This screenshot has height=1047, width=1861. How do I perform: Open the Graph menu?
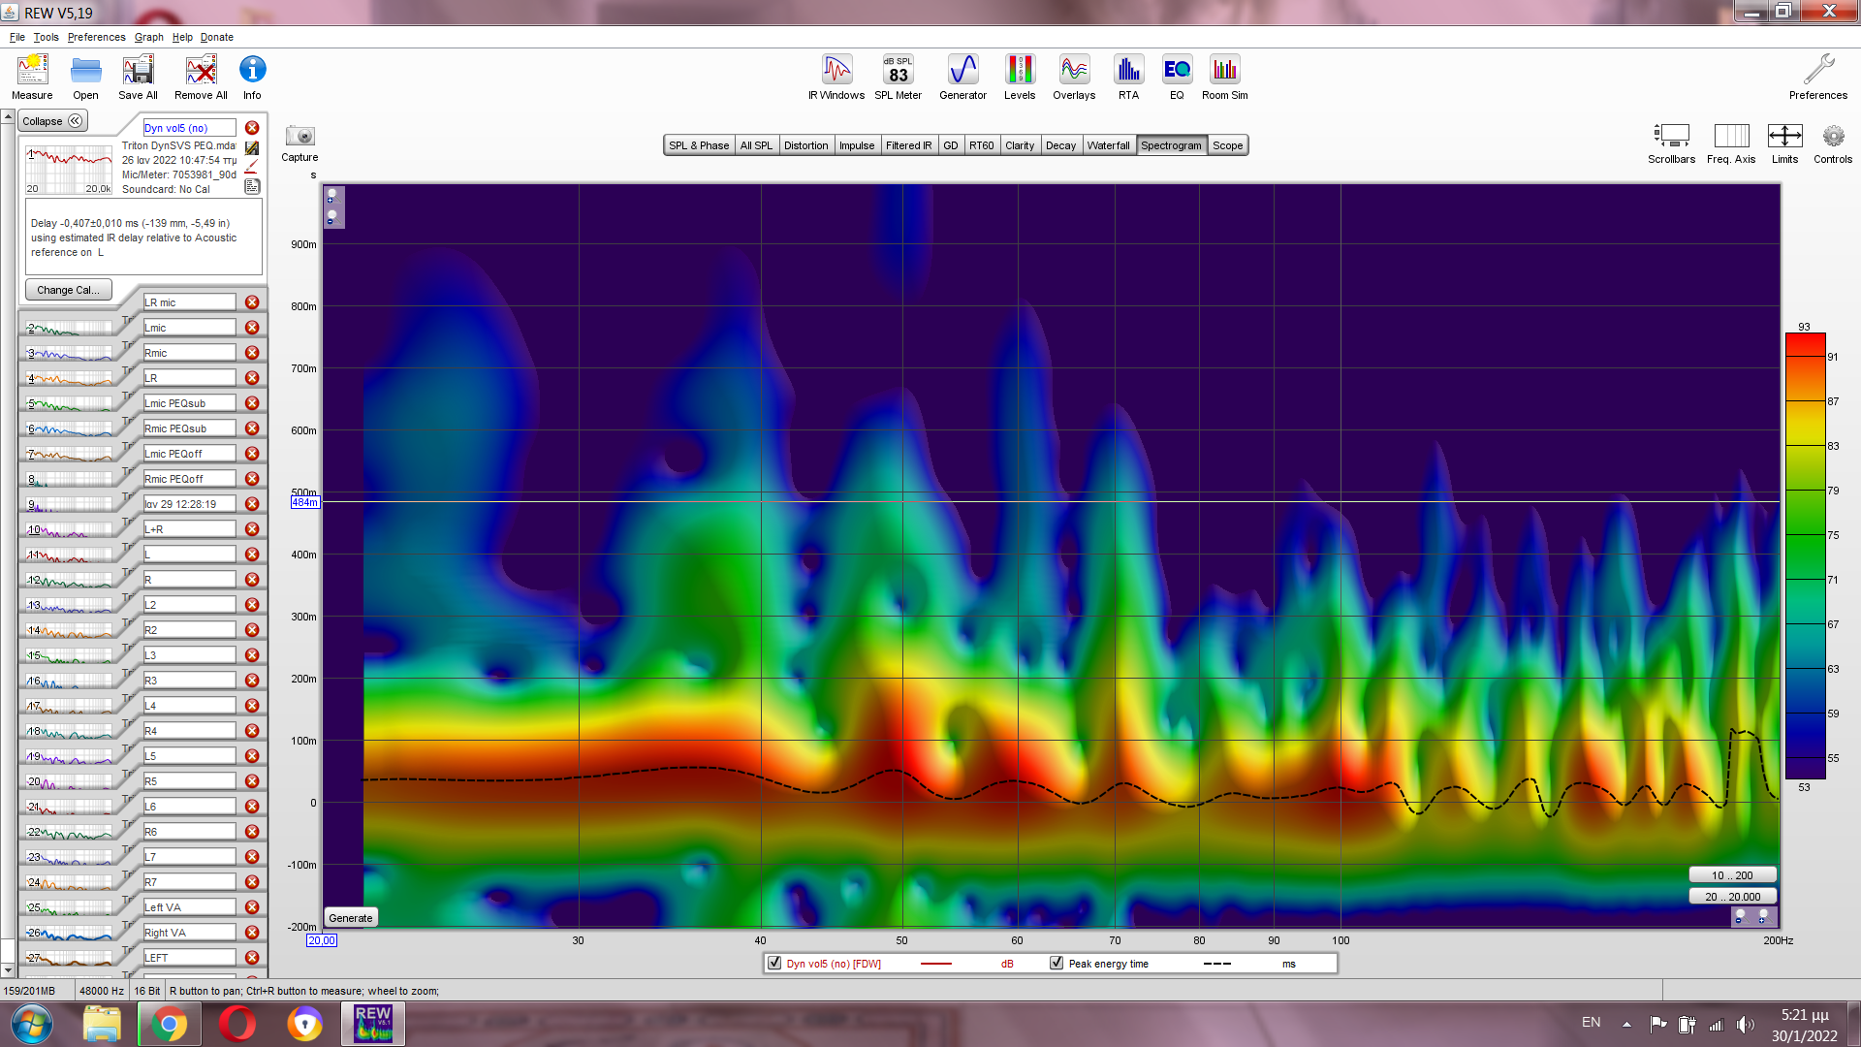point(148,37)
